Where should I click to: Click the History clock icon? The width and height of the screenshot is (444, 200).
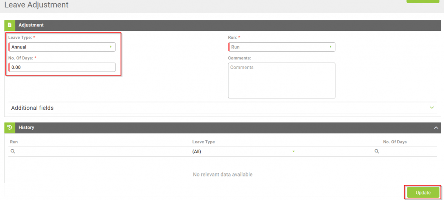click(10, 127)
